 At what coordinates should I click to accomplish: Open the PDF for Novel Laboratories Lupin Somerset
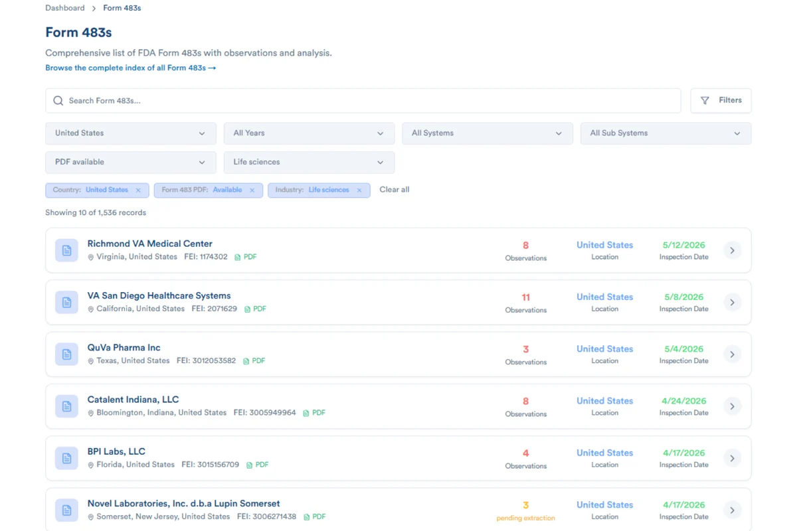315,516
